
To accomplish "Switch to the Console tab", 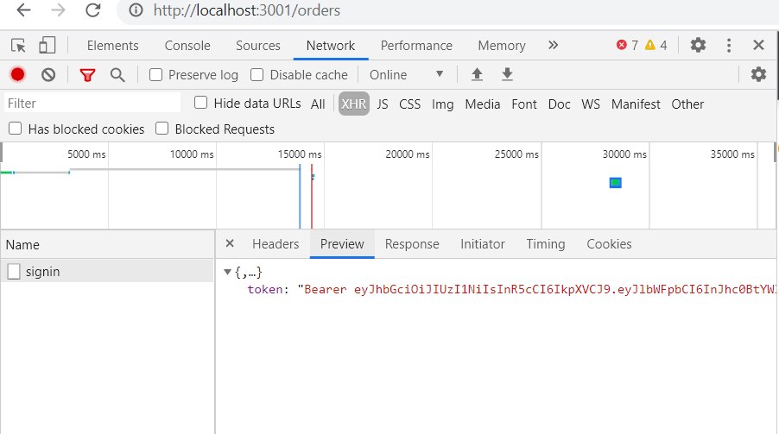I will point(187,45).
